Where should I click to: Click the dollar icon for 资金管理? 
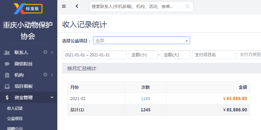tap(7, 97)
